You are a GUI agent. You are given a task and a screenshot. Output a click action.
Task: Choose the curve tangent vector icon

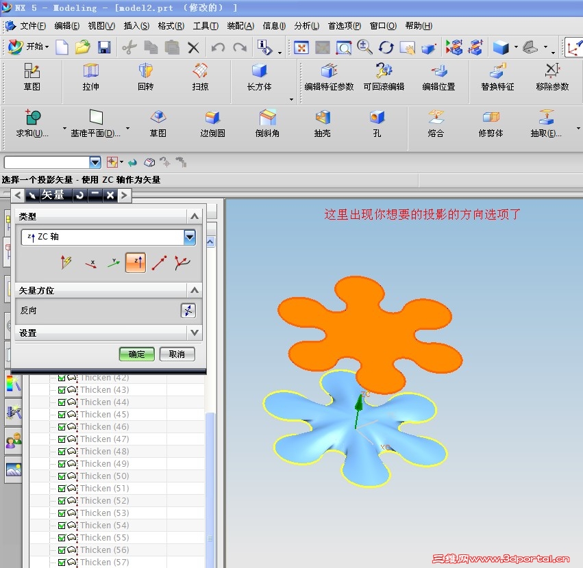click(182, 263)
